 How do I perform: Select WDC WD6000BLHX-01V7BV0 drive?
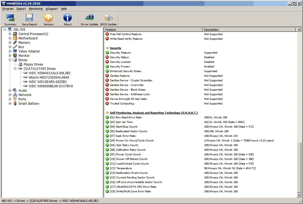pyautogui.click(x=51, y=86)
